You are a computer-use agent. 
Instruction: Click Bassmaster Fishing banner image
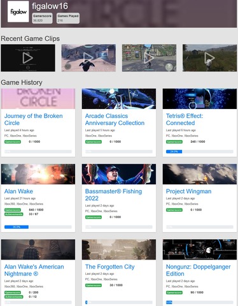[x=119, y=174]
